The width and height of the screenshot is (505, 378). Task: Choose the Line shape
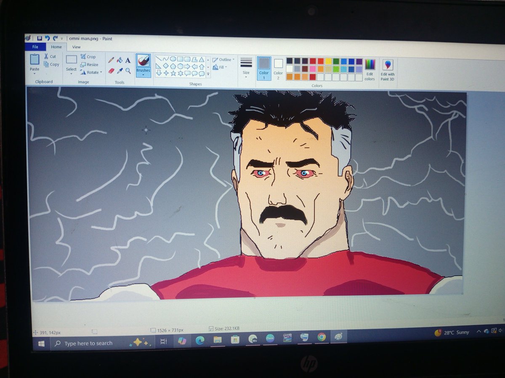coord(159,59)
